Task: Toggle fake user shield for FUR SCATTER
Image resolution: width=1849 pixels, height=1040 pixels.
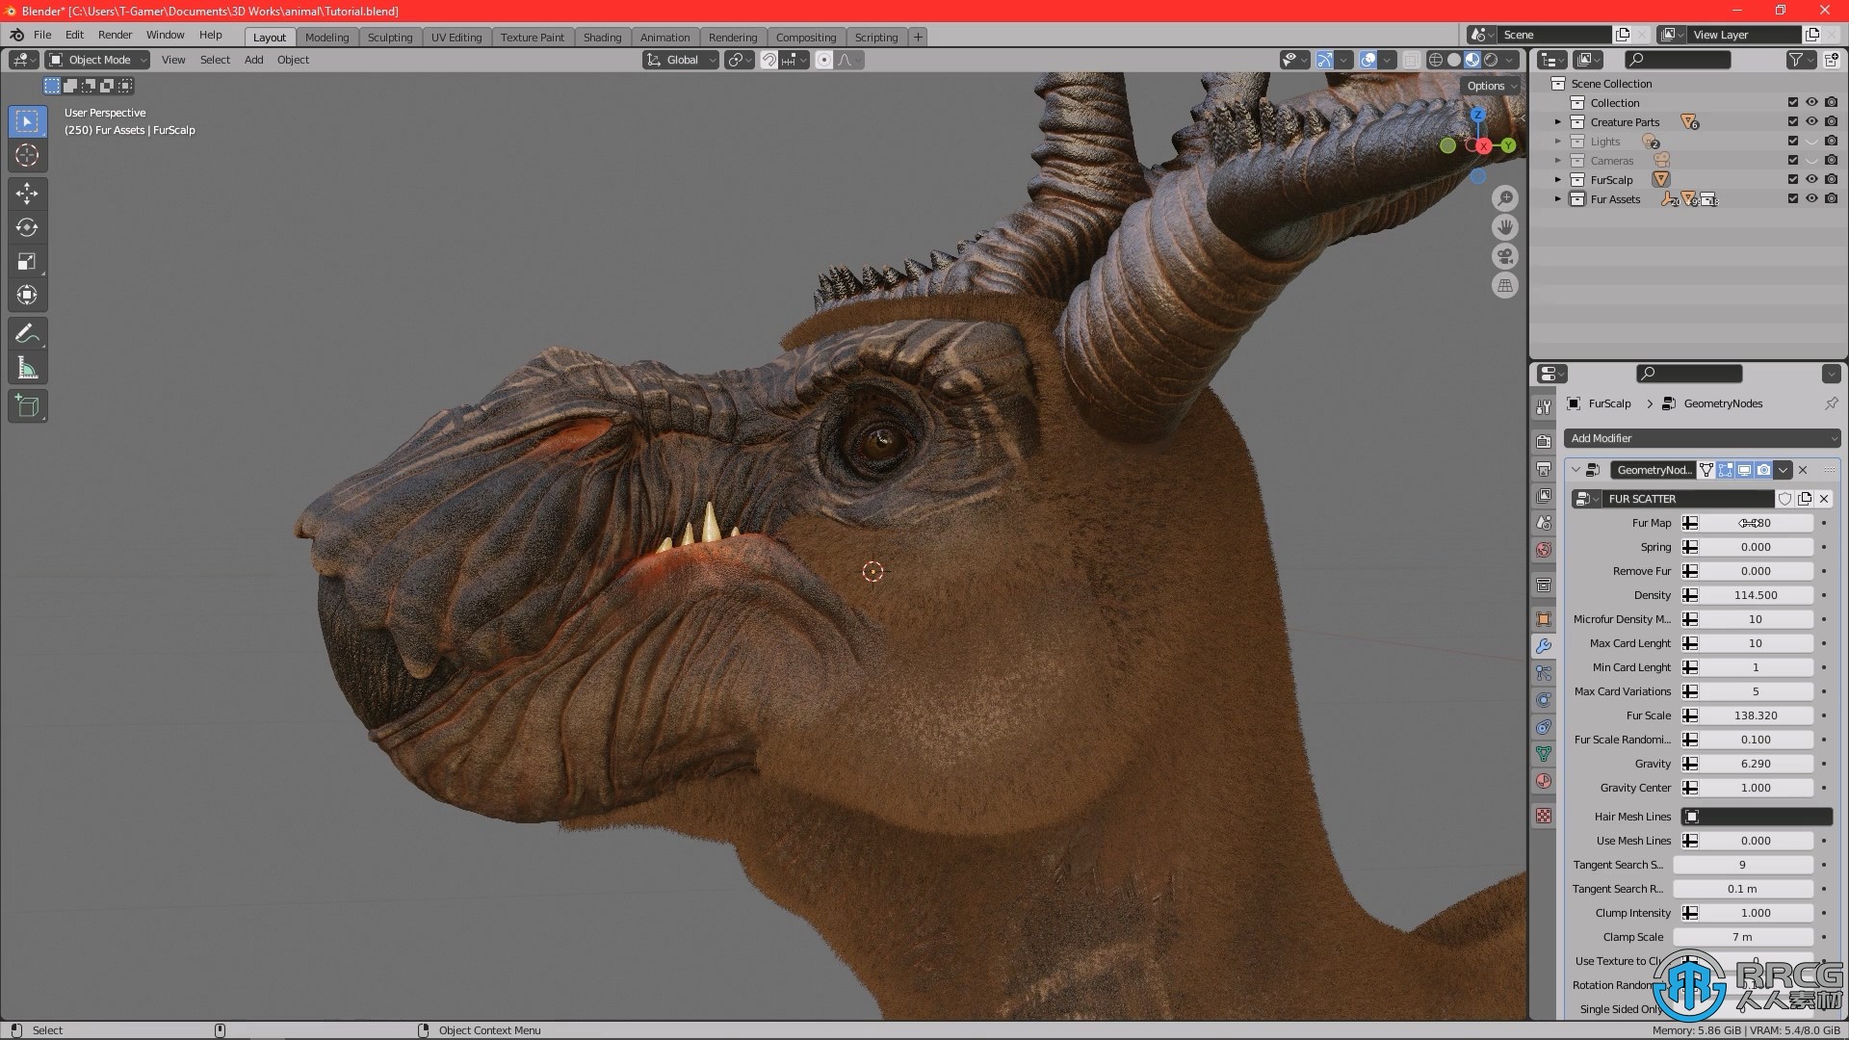Action: pos(1784,499)
